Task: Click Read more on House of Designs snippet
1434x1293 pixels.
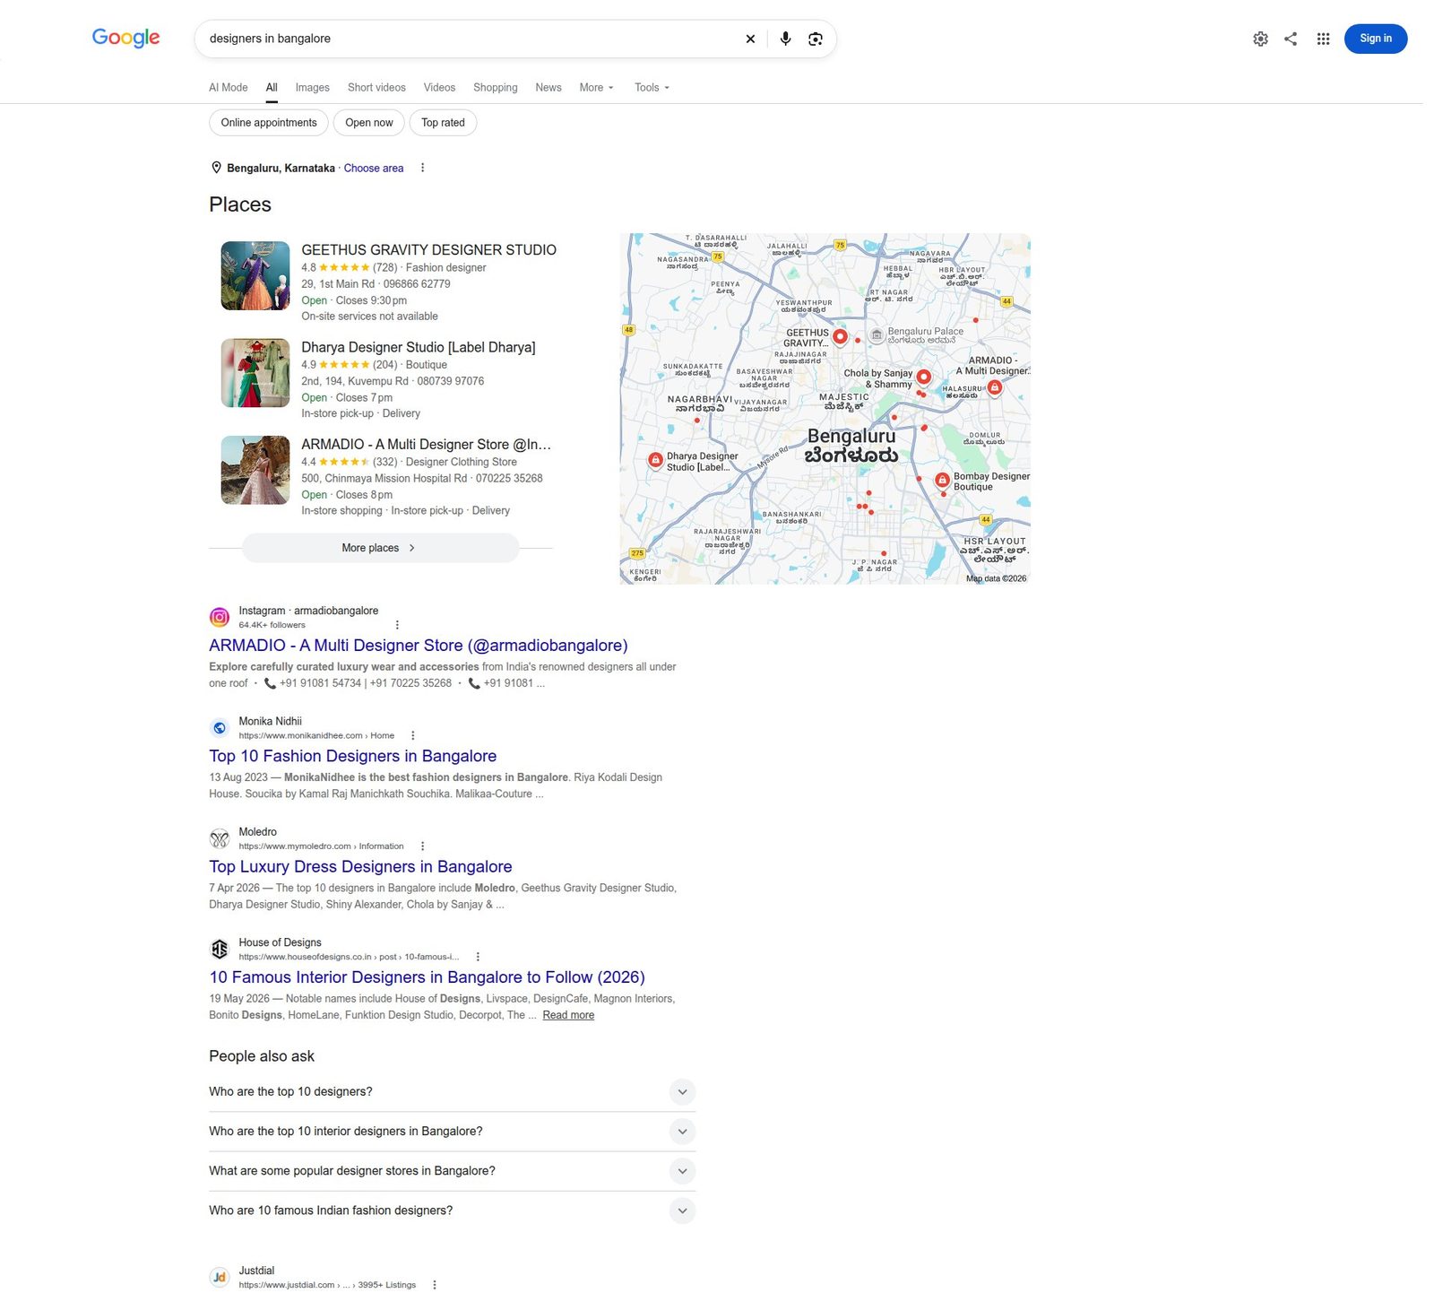Action: click(568, 1015)
